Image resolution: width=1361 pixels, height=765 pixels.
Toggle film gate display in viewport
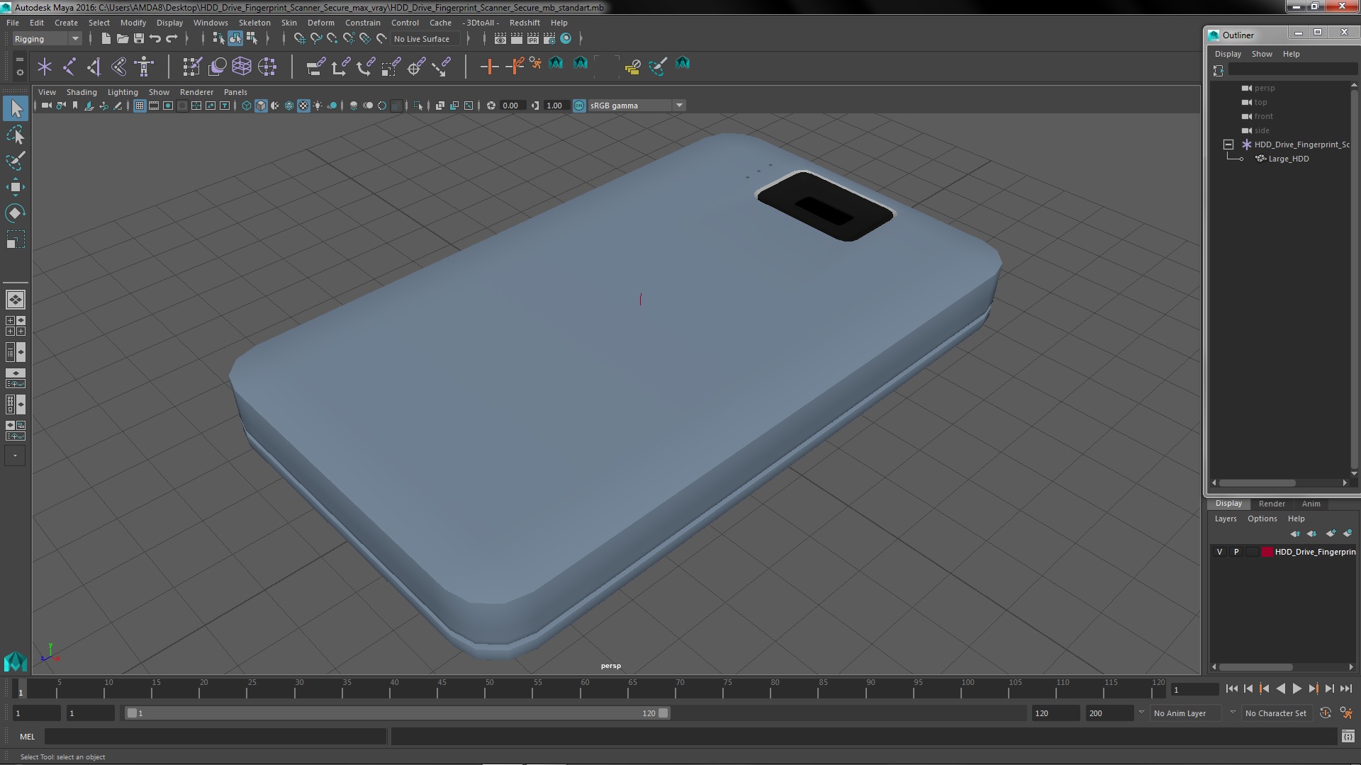point(154,106)
